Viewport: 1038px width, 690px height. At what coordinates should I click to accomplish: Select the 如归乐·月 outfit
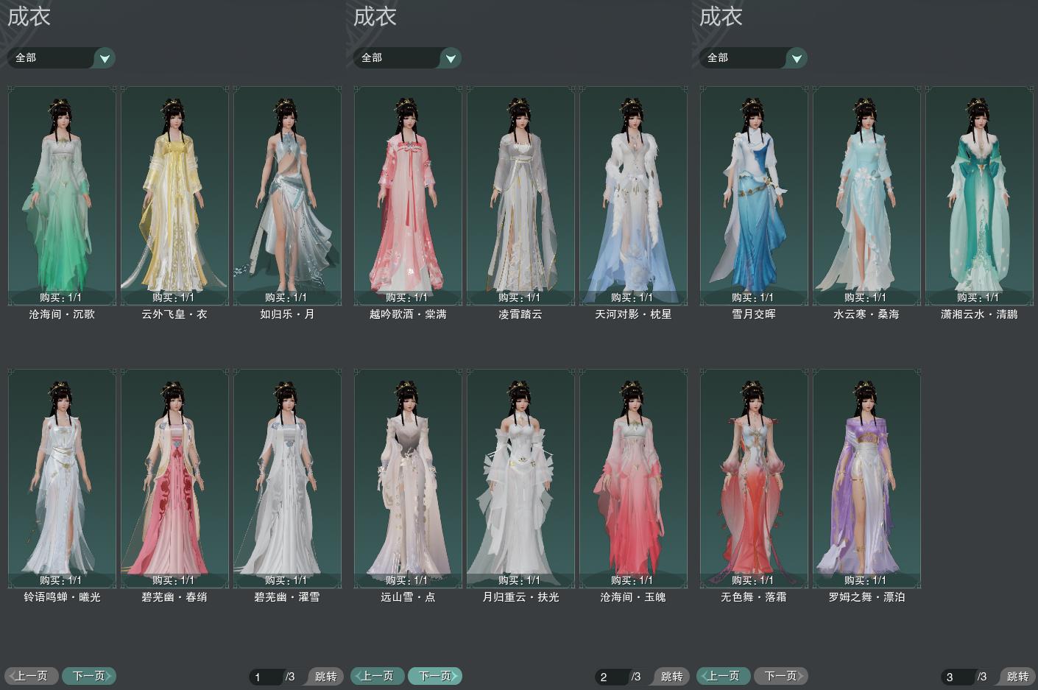pyautogui.click(x=287, y=195)
